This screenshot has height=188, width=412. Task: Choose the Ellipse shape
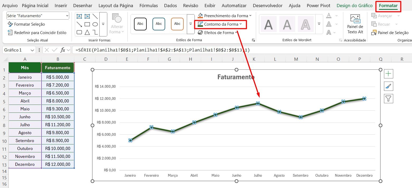[x=95, y=24]
